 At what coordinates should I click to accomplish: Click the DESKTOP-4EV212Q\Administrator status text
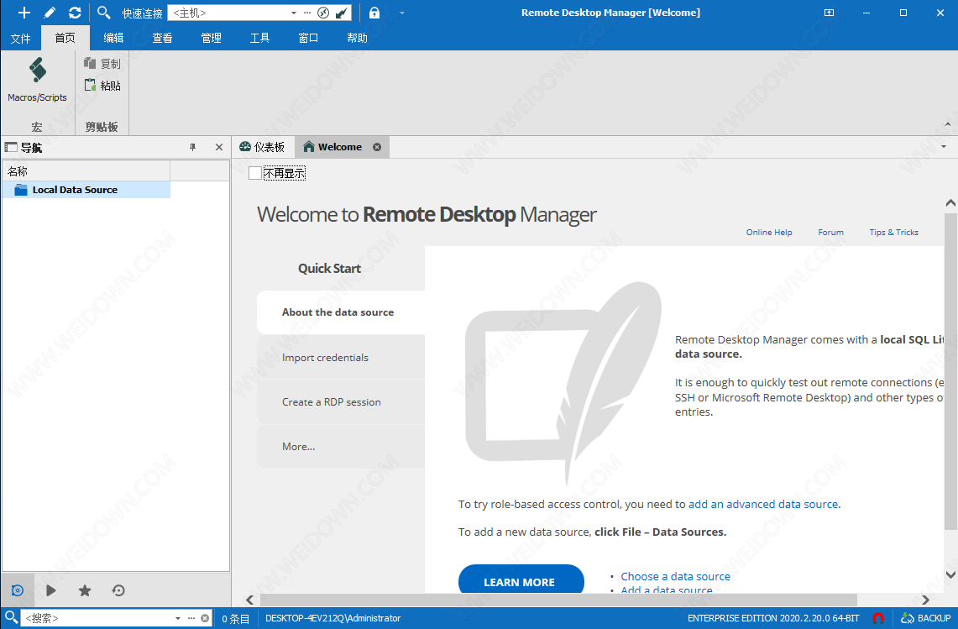pyautogui.click(x=333, y=618)
